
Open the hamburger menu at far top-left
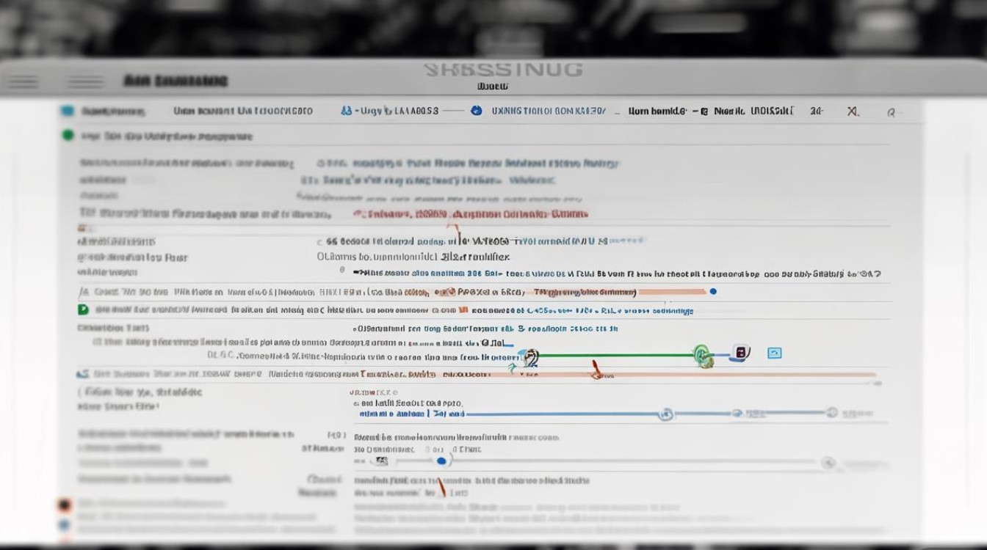[21, 82]
